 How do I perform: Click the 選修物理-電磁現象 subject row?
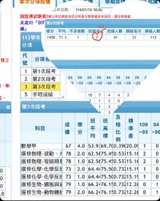click(x=90, y=161)
